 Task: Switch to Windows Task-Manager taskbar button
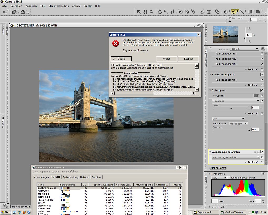[x=233, y=212]
